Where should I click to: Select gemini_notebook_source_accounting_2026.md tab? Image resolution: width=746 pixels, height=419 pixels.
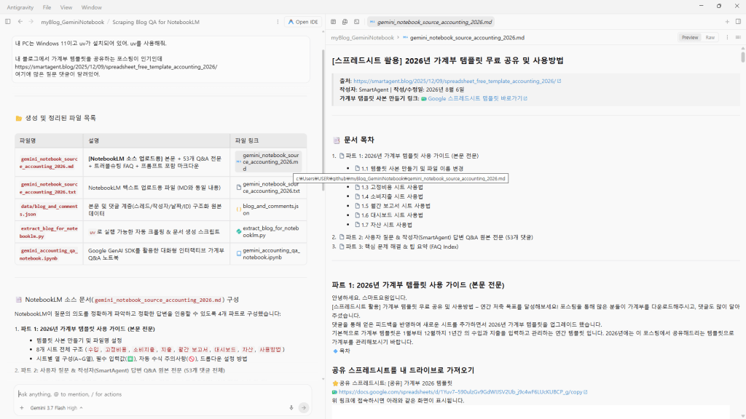click(x=431, y=22)
